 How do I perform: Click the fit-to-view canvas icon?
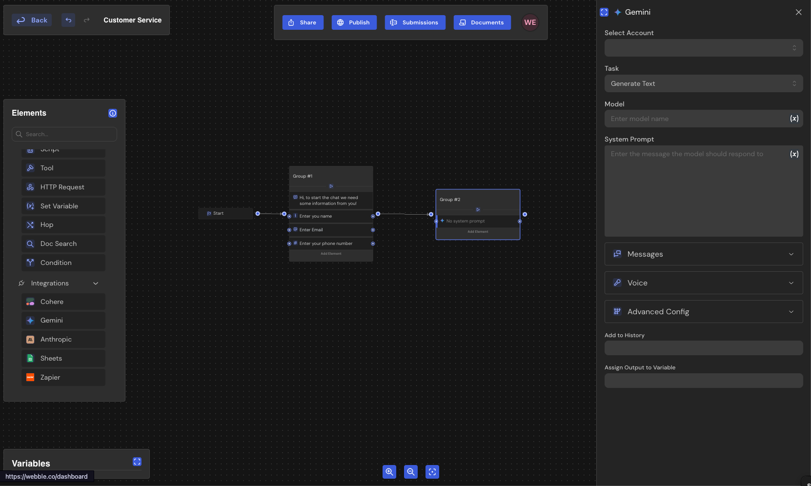pos(432,472)
